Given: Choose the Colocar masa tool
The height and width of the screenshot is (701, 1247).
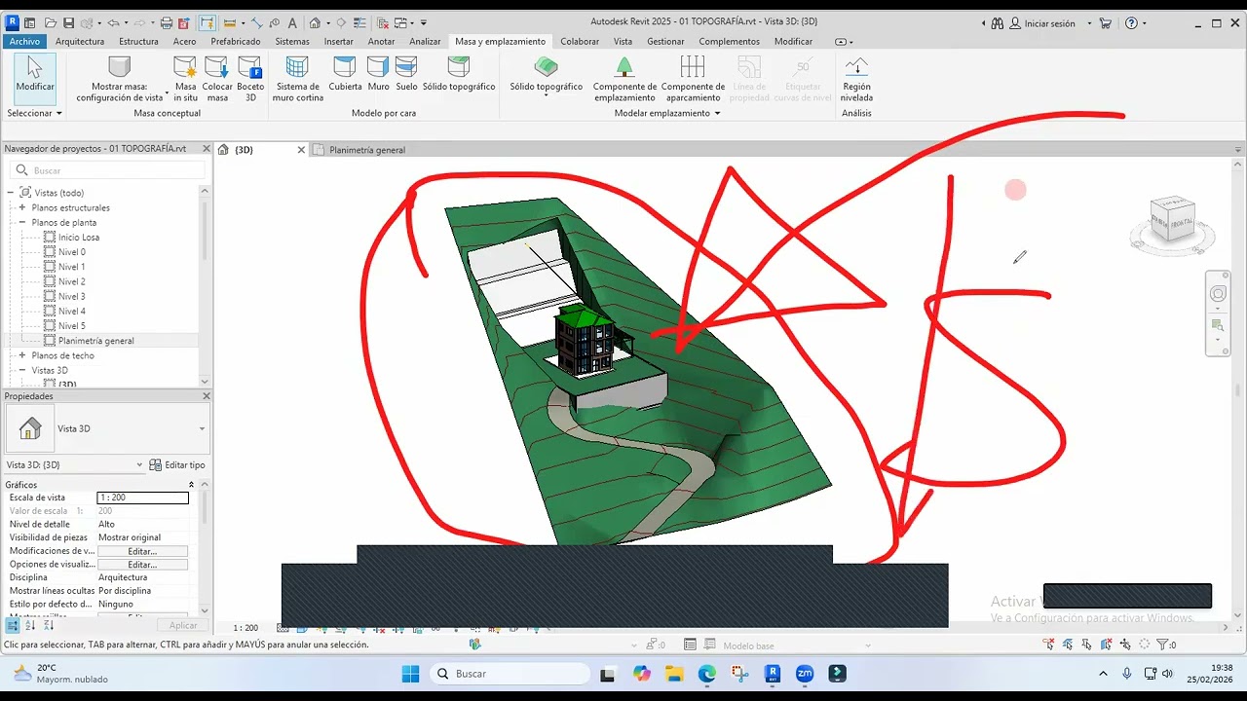Looking at the screenshot, I should (x=217, y=79).
